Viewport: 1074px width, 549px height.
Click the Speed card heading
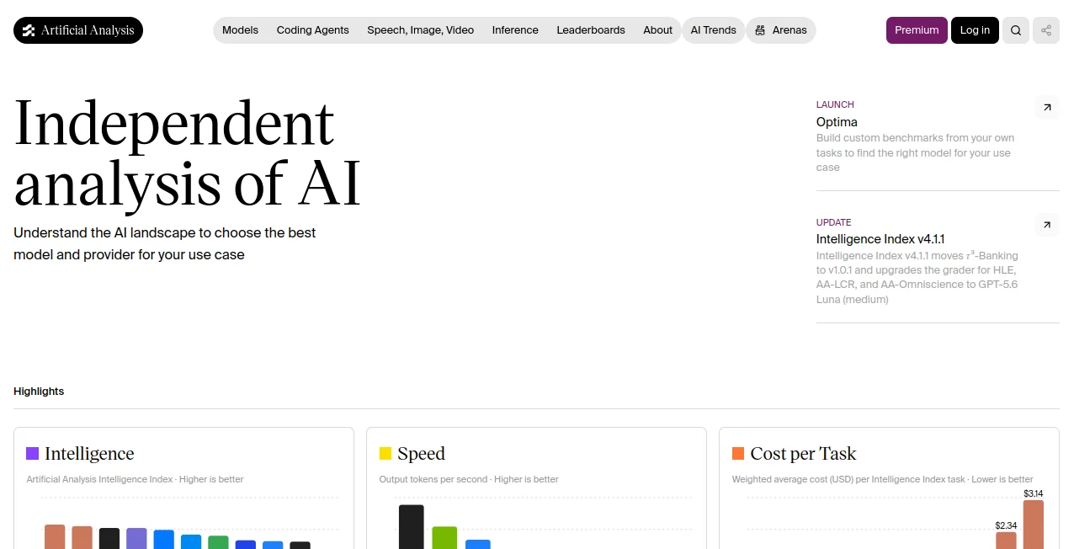click(421, 454)
